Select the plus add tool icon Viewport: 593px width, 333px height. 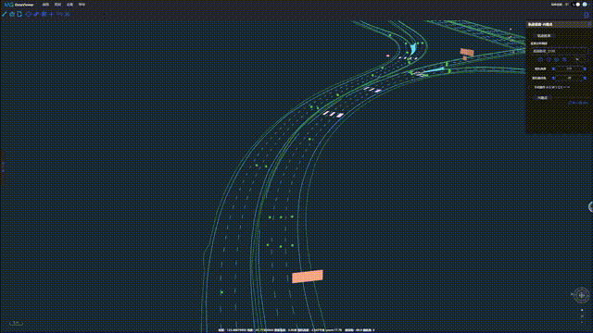click(x=52, y=14)
